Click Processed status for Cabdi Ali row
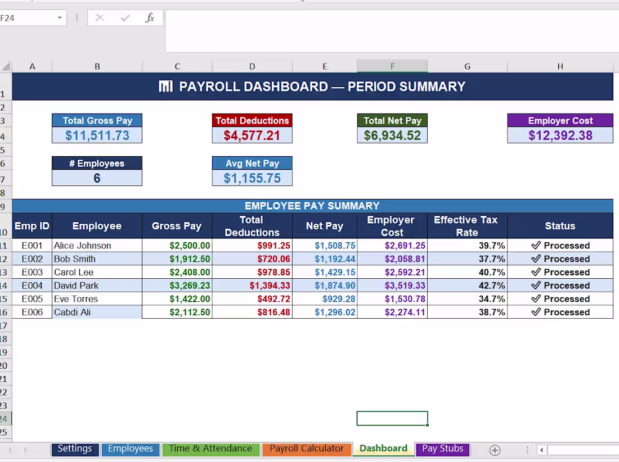This screenshot has width=619, height=462. pyautogui.click(x=560, y=312)
